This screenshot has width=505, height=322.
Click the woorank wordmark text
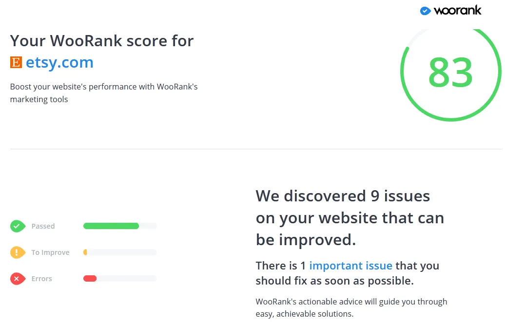pyautogui.click(x=457, y=10)
